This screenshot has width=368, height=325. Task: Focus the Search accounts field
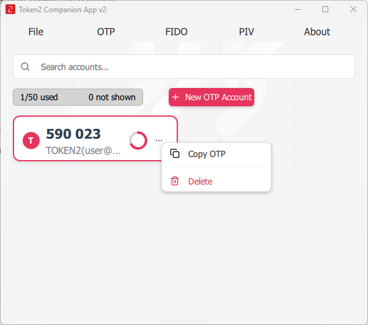(190, 67)
